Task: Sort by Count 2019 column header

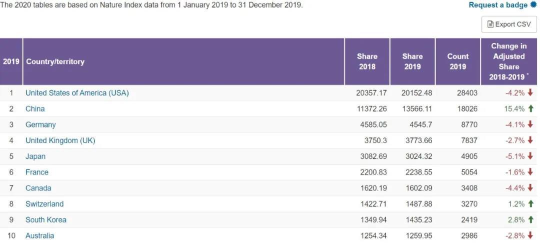Action: coord(457,61)
